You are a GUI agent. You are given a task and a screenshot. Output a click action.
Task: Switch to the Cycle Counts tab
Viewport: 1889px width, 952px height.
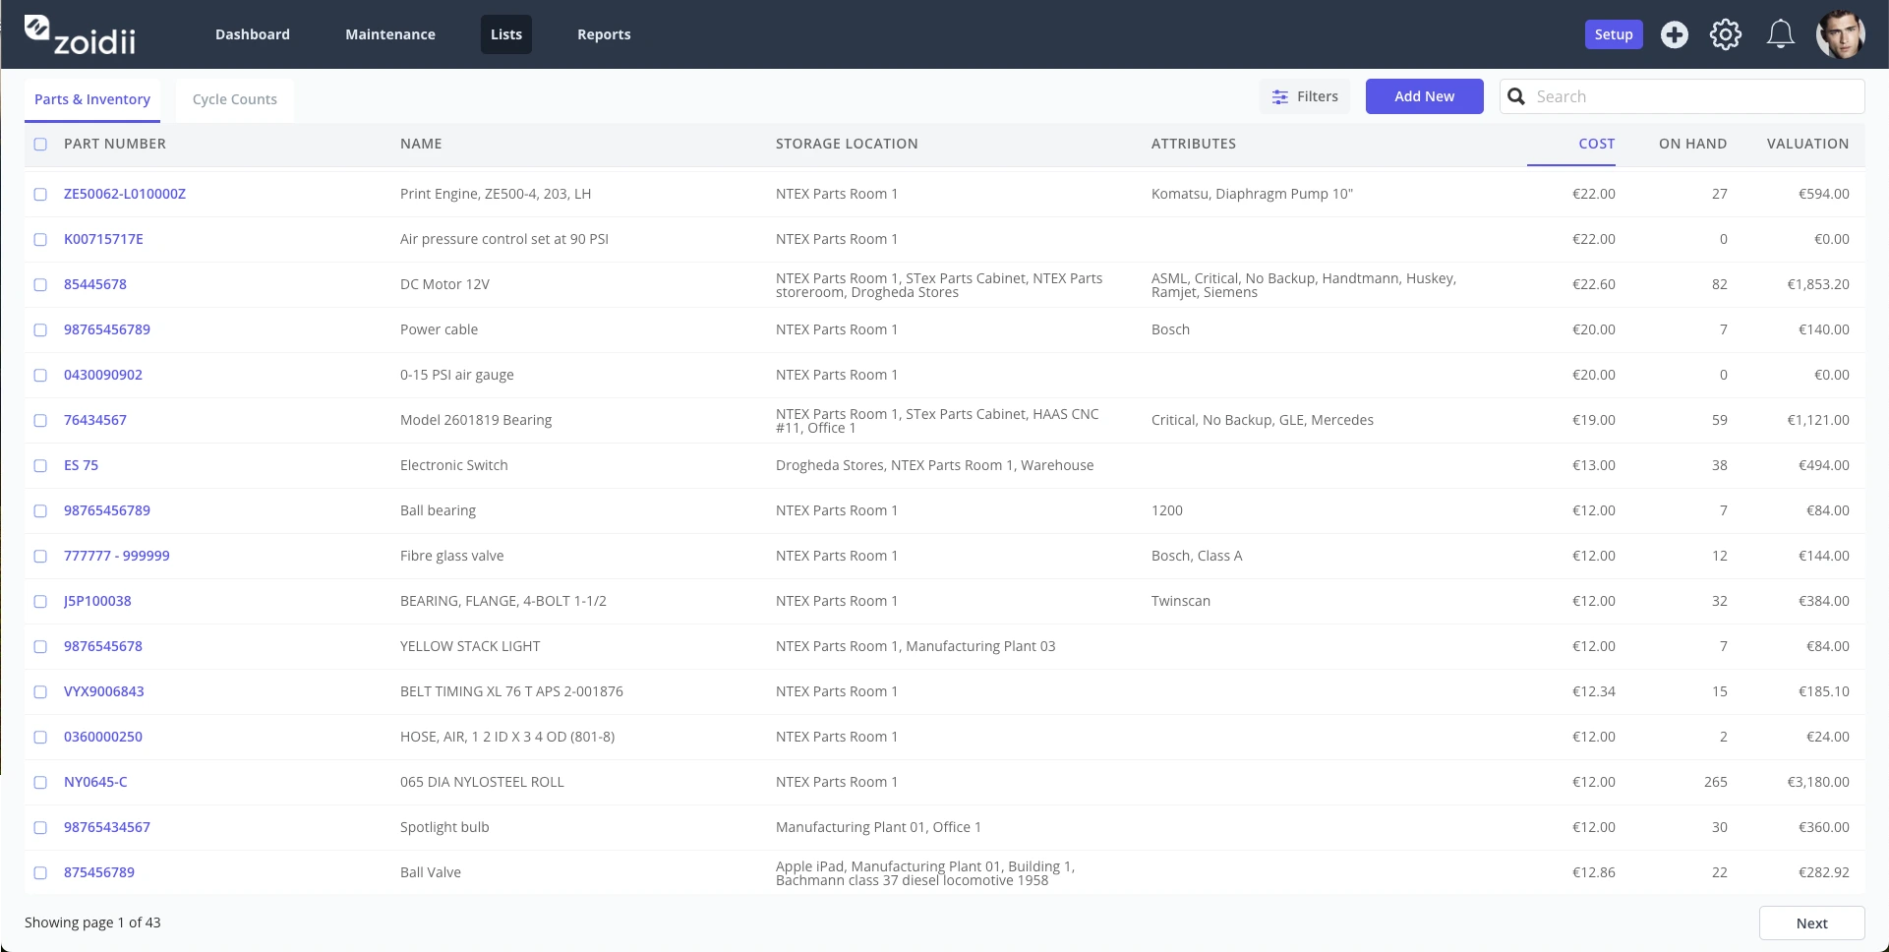235,99
